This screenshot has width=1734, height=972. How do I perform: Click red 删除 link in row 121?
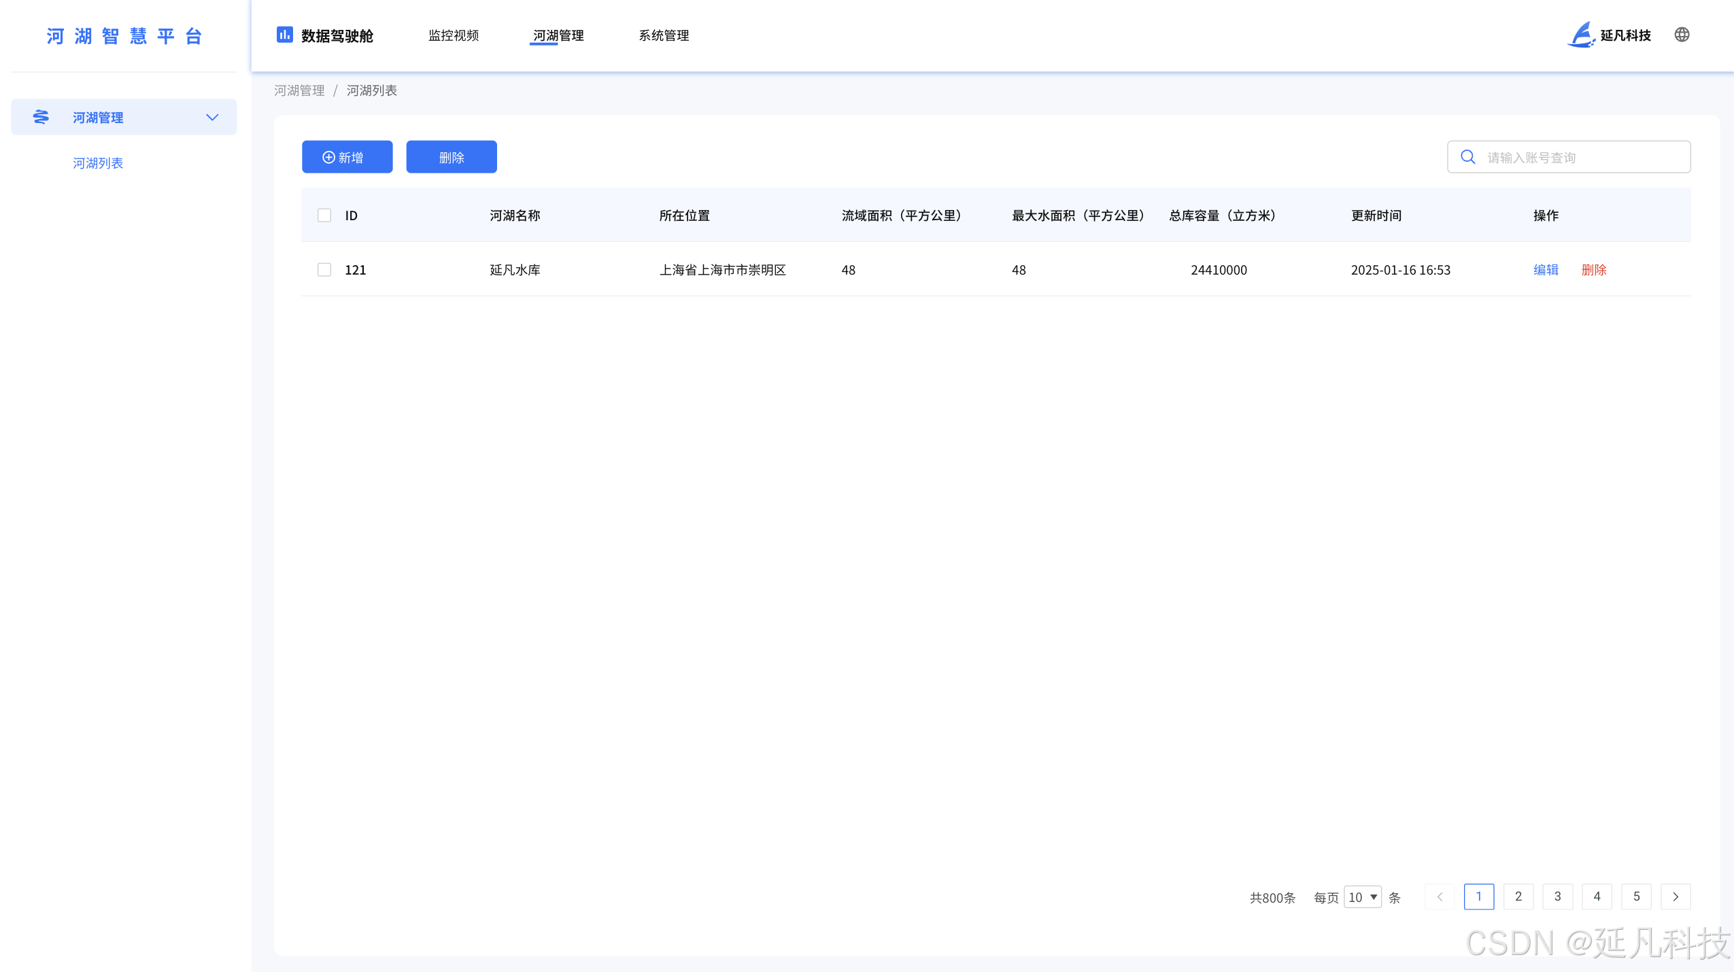pyautogui.click(x=1593, y=270)
